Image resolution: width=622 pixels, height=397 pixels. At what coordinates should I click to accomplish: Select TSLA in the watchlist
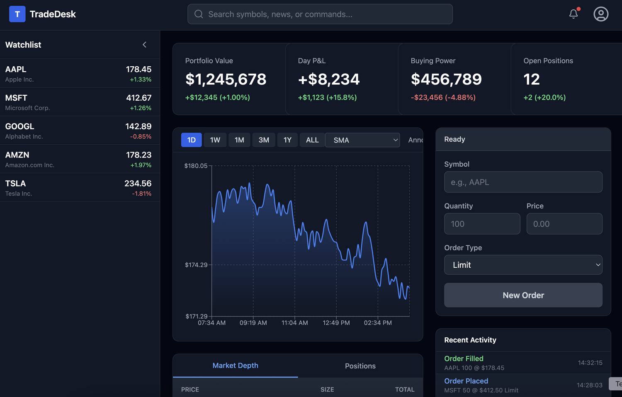tap(79, 188)
